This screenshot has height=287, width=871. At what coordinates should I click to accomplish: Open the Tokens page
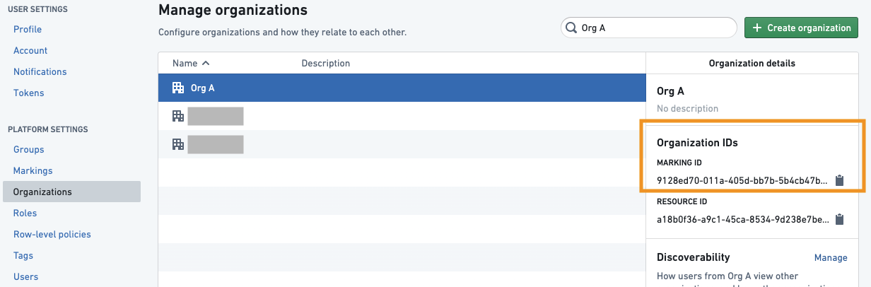[x=28, y=93]
